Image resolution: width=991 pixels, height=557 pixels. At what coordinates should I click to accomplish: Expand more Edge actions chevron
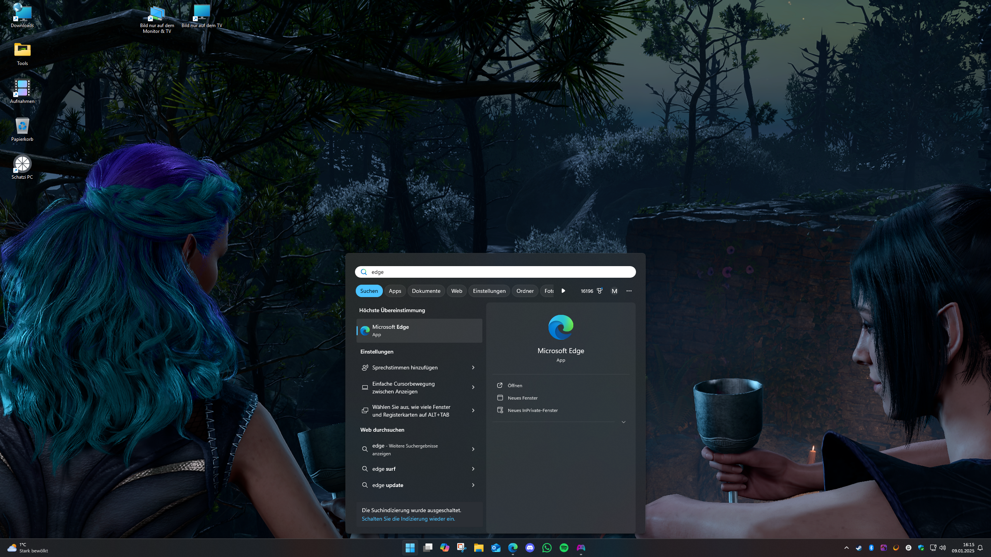tap(623, 422)
